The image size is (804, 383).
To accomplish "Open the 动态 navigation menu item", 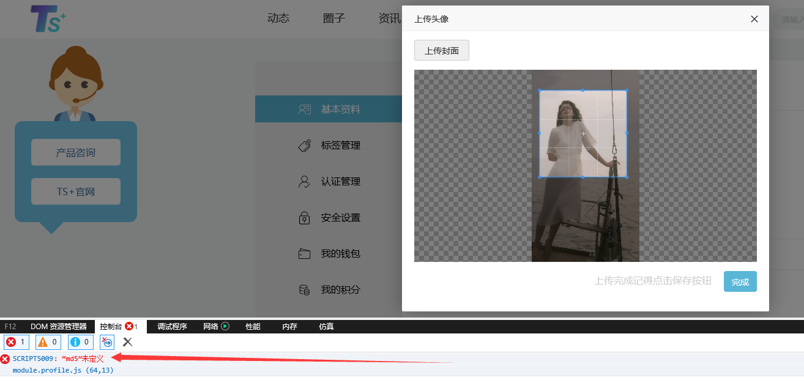I will point(278,18).
